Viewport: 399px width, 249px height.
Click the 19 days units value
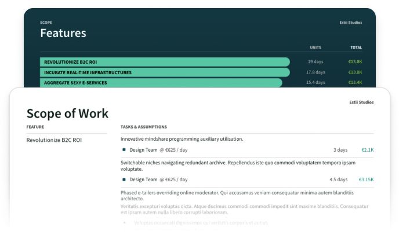315,62
